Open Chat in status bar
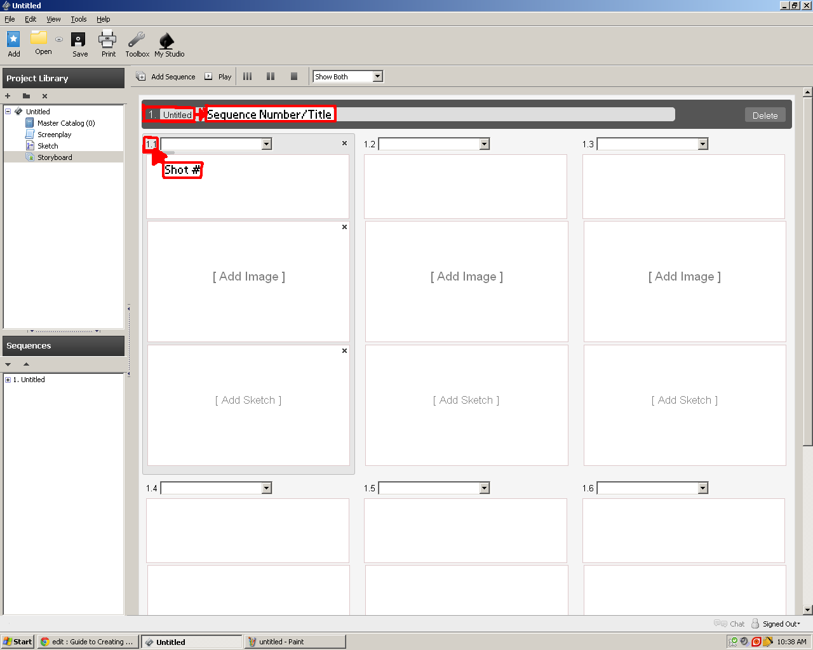The height and width of the screenshot is (650, 813). 729,624
